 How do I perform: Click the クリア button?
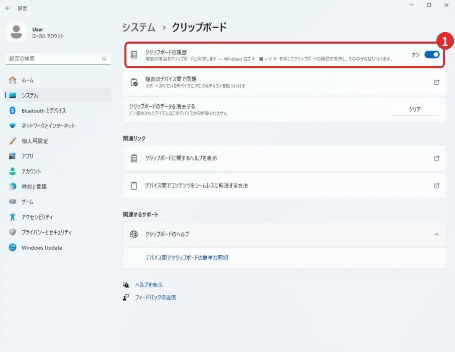tap(415, 109)
